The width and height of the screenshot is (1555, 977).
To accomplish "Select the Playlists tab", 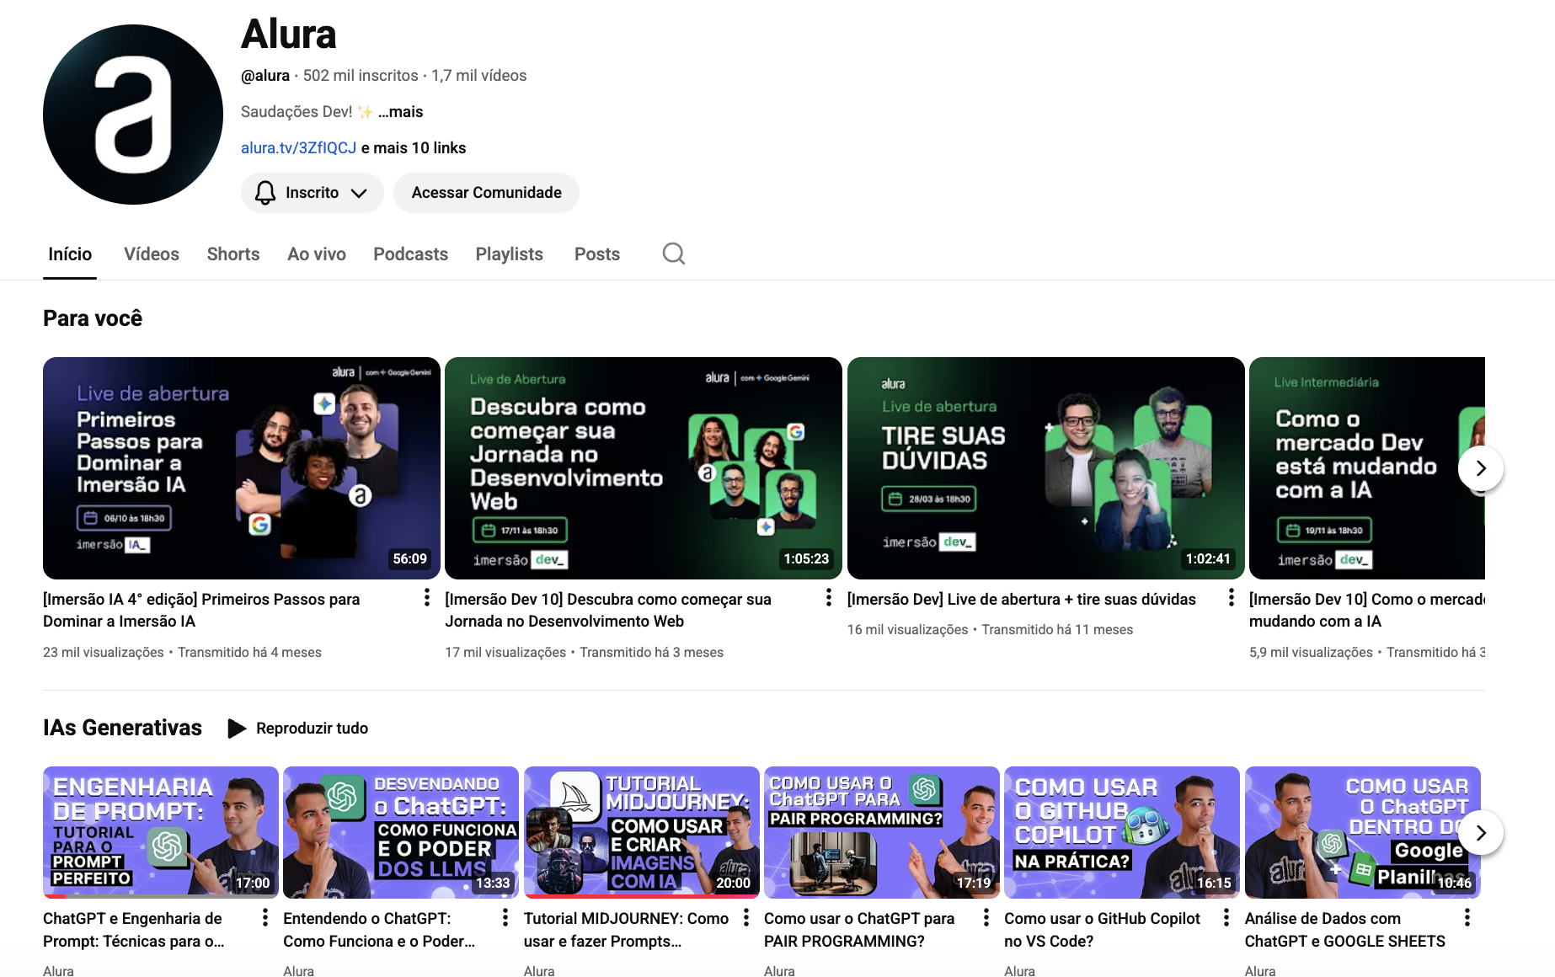I will [x=509, y=254].
